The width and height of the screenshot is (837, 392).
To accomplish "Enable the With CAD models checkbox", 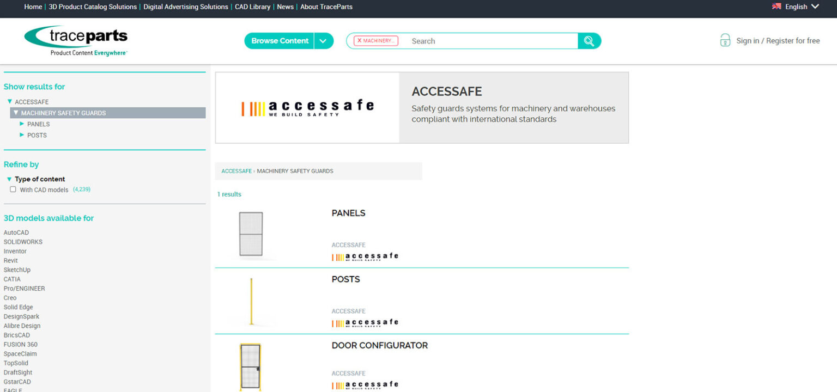I will point(13,189).
